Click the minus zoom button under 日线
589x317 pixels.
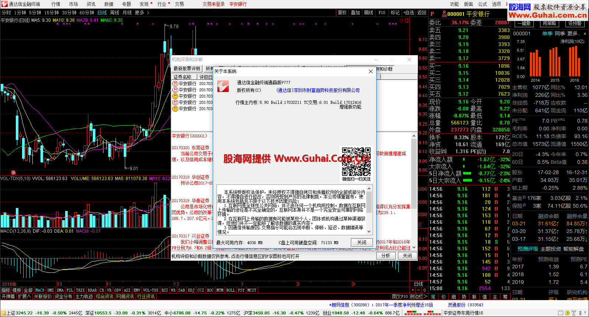point(419,290)
